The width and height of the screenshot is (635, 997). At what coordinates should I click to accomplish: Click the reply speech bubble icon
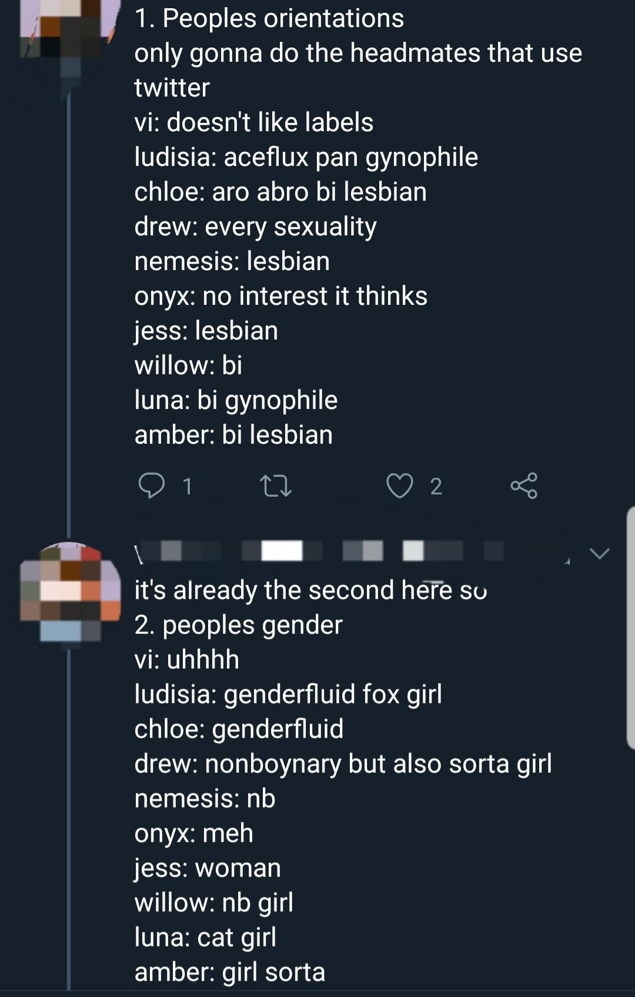click(x=151, y=486)
